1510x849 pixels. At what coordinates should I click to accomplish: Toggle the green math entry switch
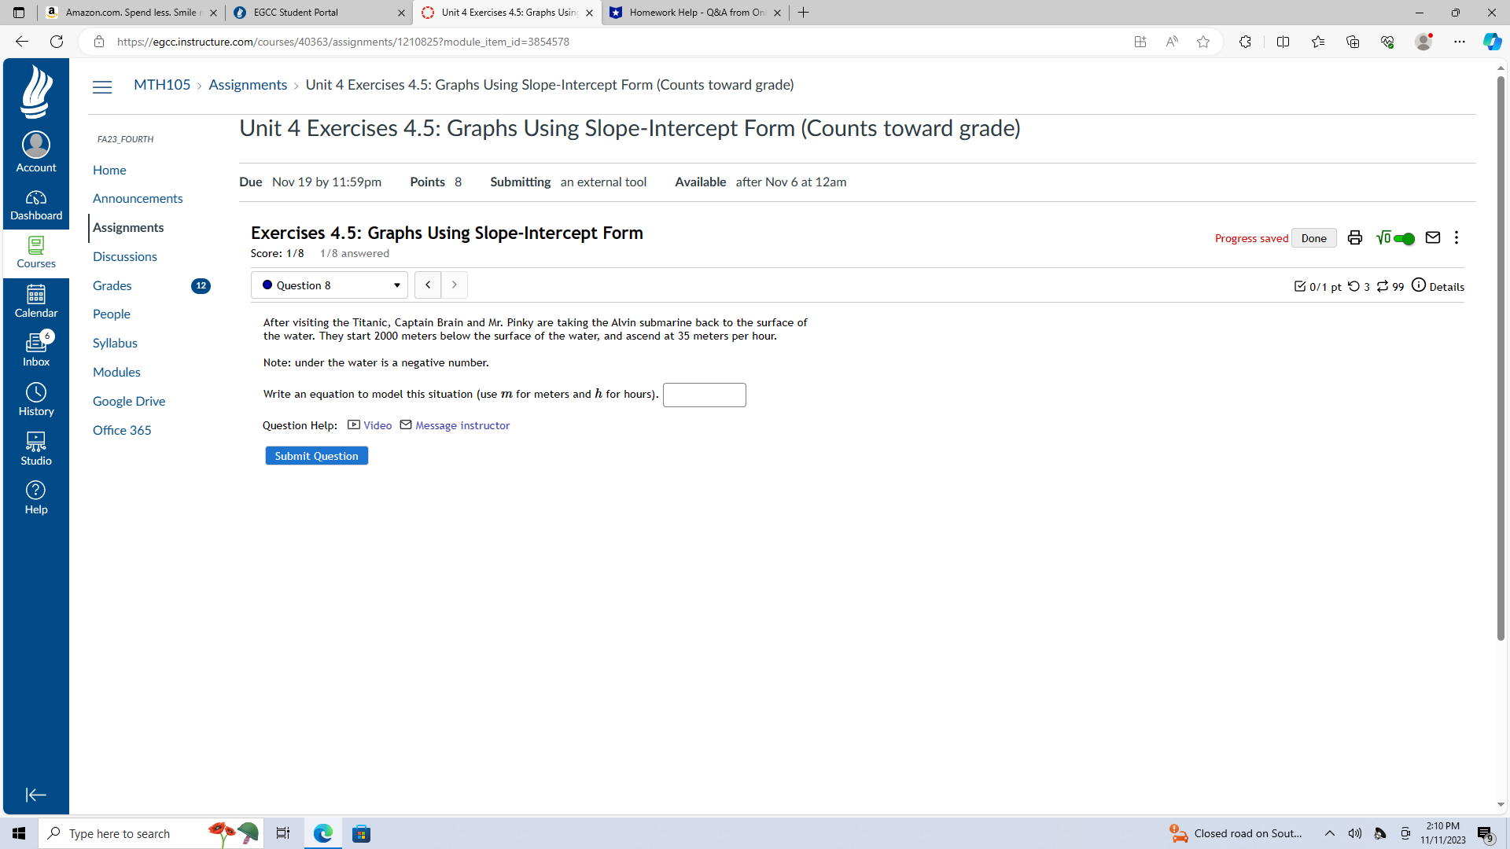[1405, 237]
